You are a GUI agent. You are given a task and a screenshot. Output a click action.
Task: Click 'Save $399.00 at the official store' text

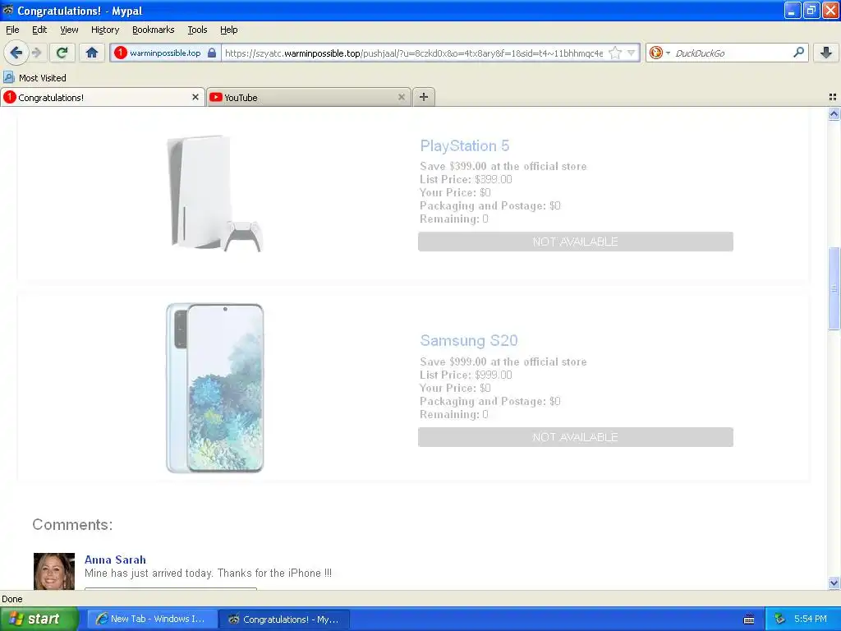click(503, 166)
